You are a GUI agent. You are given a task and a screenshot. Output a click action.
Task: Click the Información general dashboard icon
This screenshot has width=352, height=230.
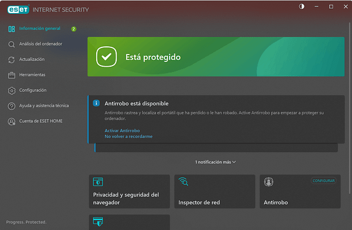point(12,29)
